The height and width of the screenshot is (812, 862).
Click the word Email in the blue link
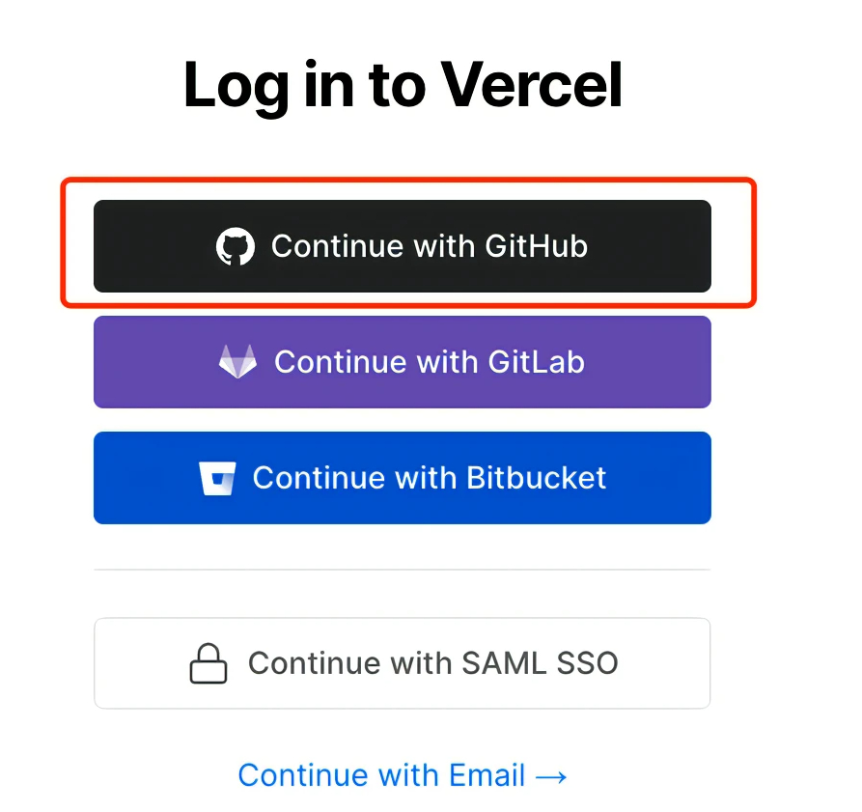coord(487,775)
